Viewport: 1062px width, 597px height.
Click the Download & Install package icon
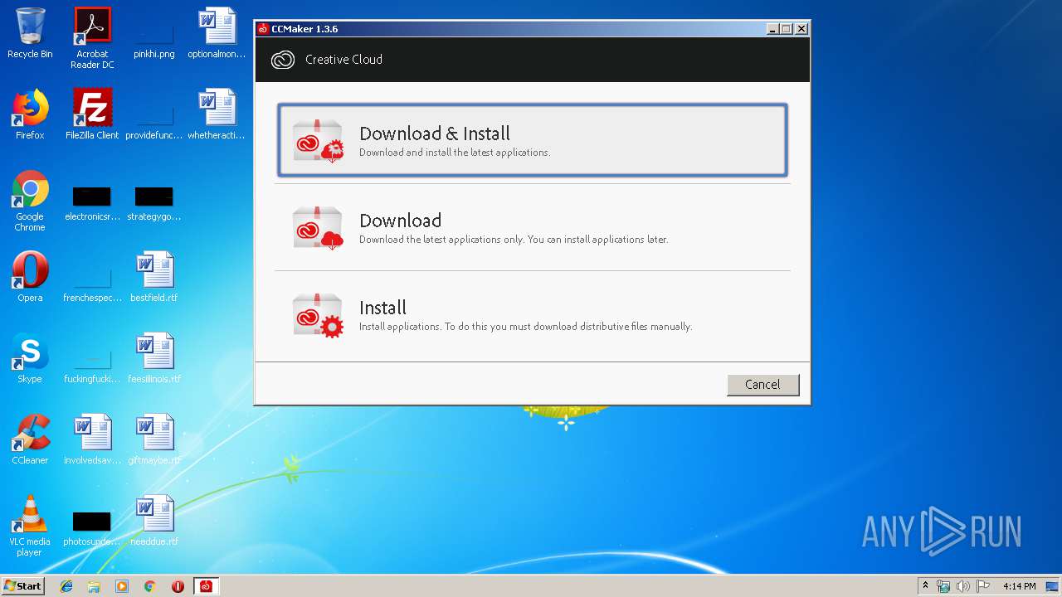318,140
